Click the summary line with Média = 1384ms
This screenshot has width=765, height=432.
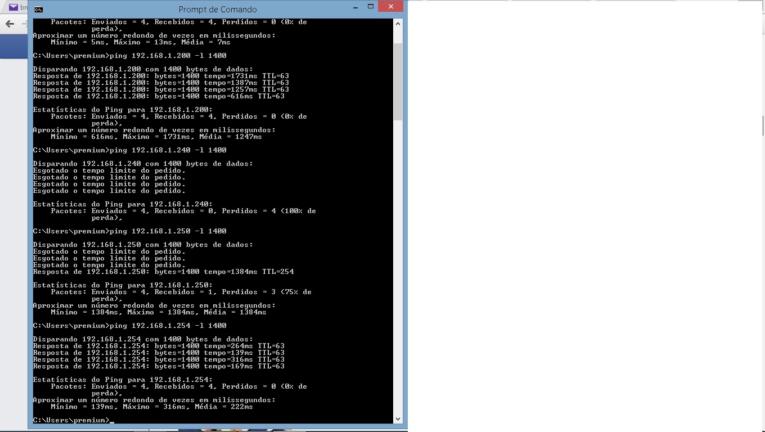click(x=159, y=312)
